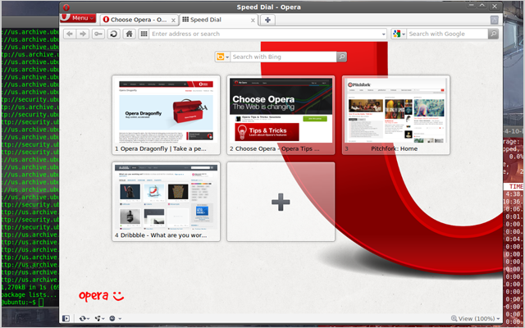The width and height of the screenshot is (525, 328).
Task: Close the Choose Opera tab
Action: (173, 20)
